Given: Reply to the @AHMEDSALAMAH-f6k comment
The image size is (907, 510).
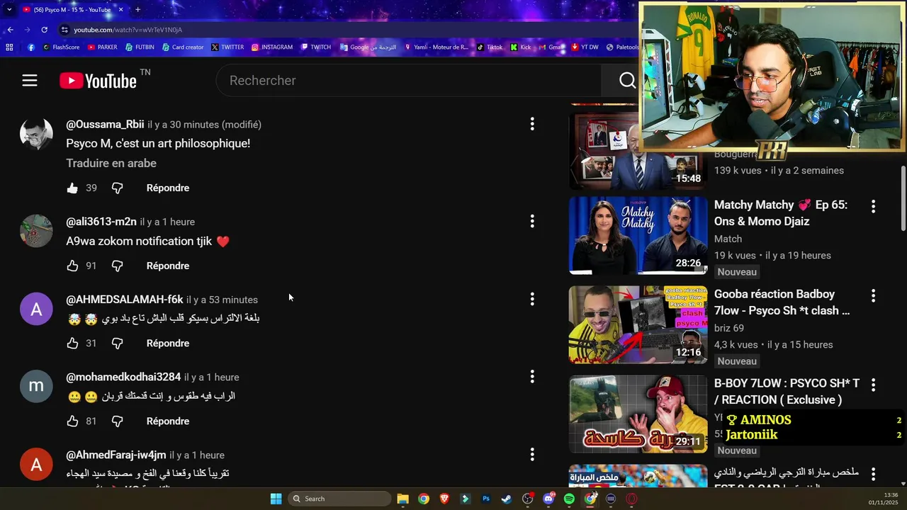Looking at the screenshot, I should pos(168,343).
